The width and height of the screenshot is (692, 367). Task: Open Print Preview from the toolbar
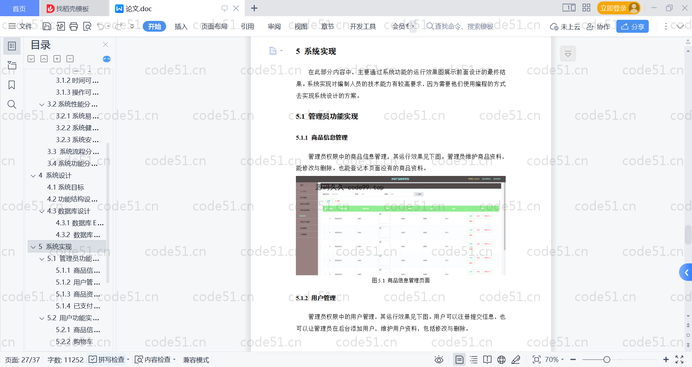point(87,26)
